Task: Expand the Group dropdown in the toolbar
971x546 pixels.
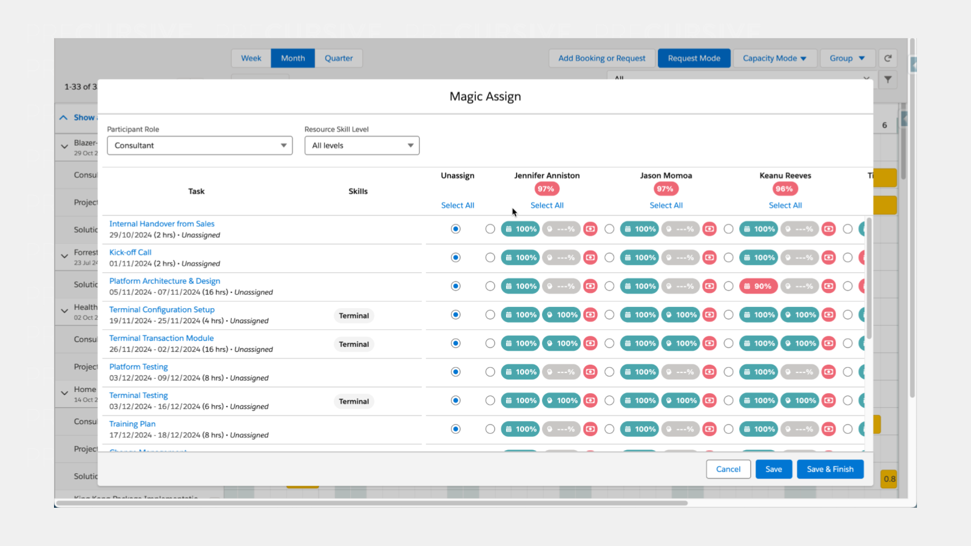Action: pyautogui.click(x=847, y=58)
